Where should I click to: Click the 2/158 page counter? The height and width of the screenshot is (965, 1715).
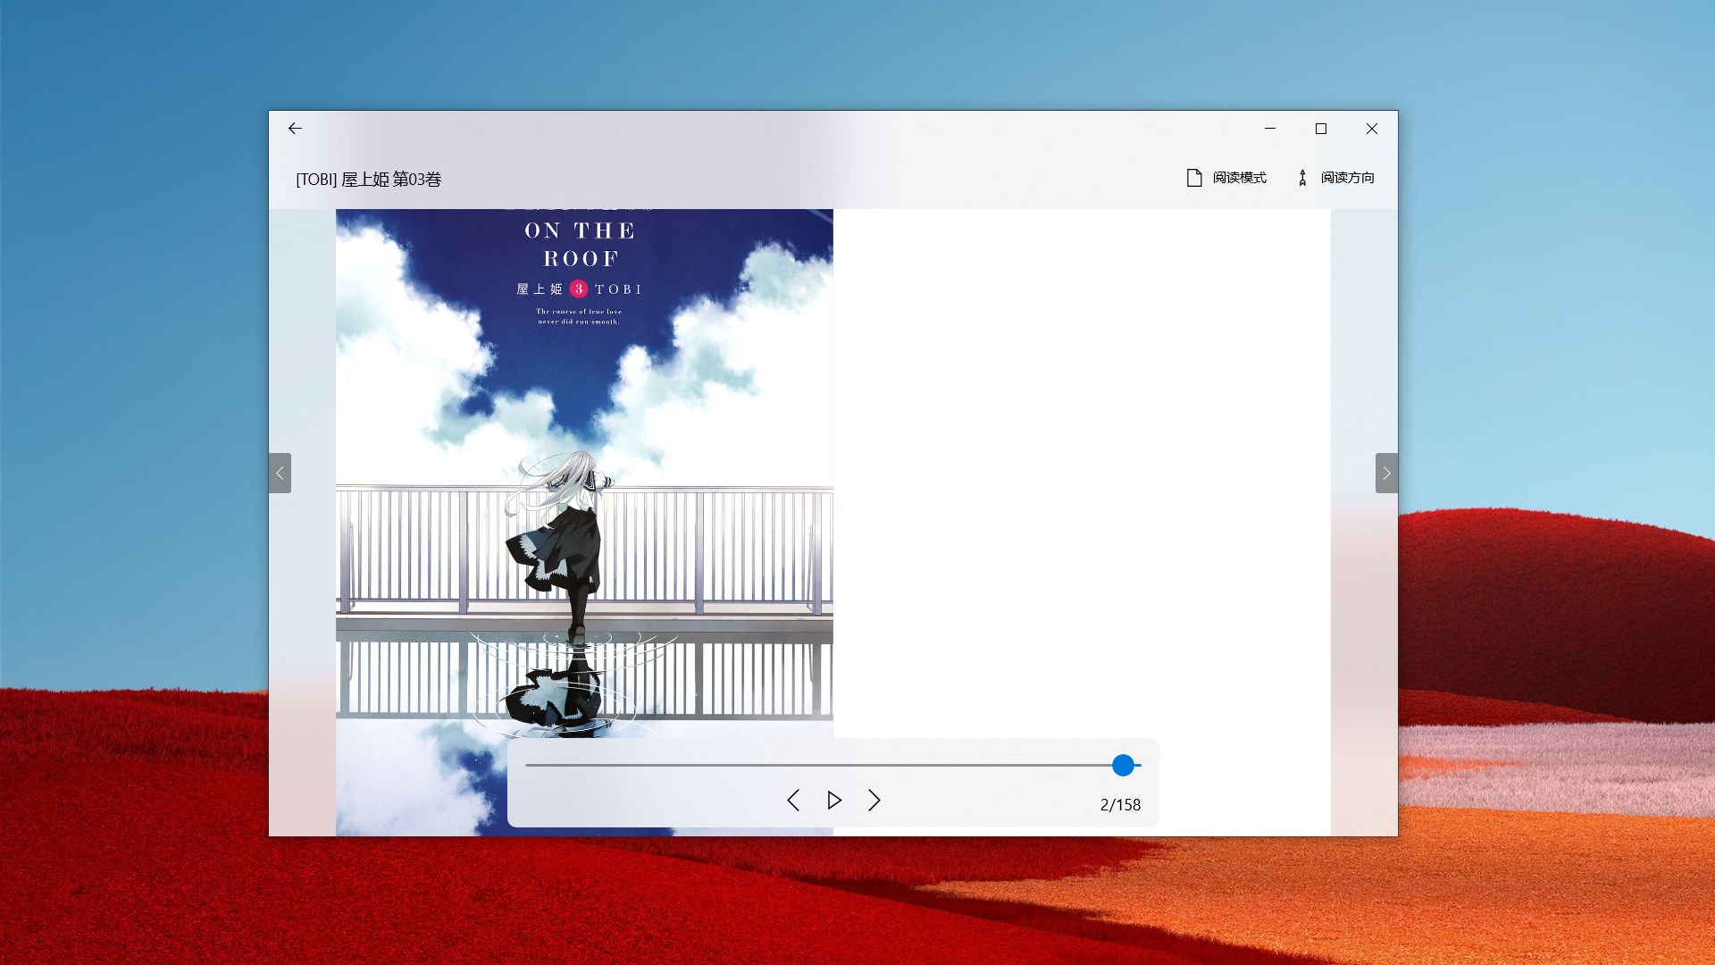1120,804
